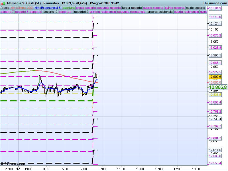The height and width of the screenshot is (171, 228).
Task: Select the MM (Simple 200) legend label
Action: point(22,8)
